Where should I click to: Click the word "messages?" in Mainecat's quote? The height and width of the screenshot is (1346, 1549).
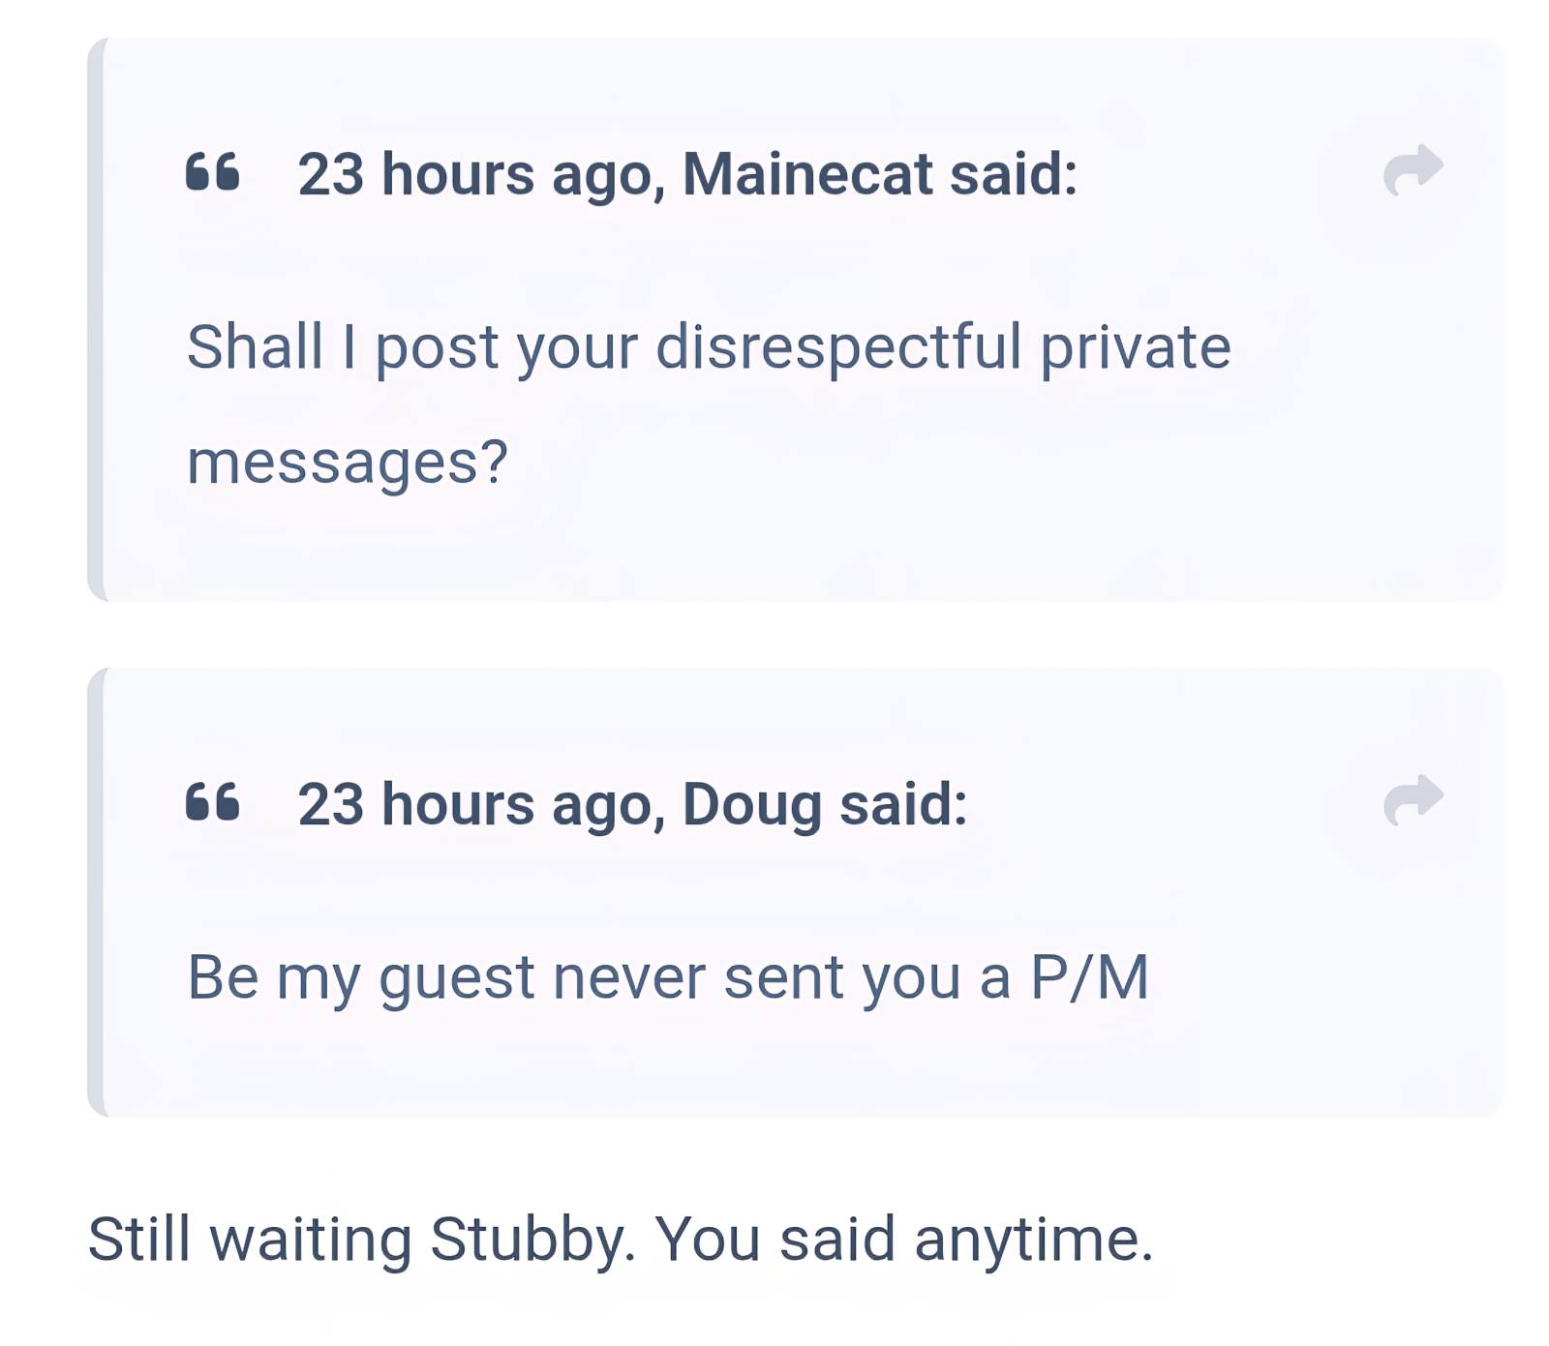click(x=347, y=462)
